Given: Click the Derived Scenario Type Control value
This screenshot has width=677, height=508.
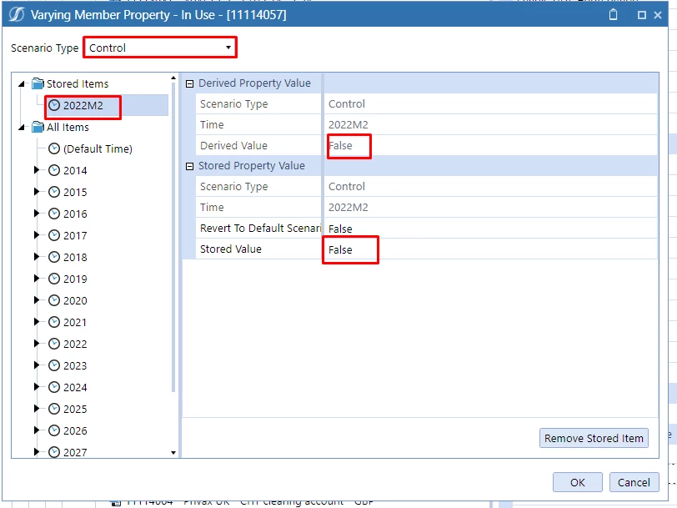Looking at the screenshot, I should [x=490, y=104].
